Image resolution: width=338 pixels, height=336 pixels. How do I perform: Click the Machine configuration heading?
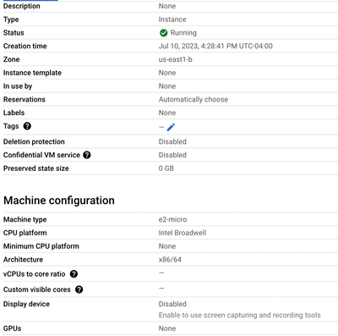pyautogui.click(x=59, y=201)
